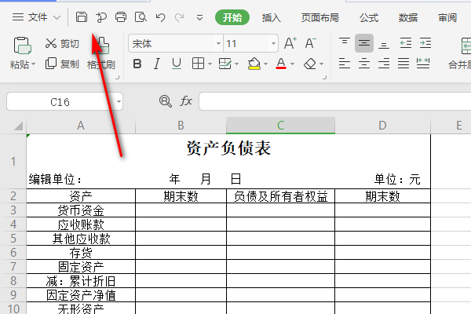Click the Save icon in quick access toolbar
The image size is (471, 314).
pyautogui.click(x=82, y=16)
